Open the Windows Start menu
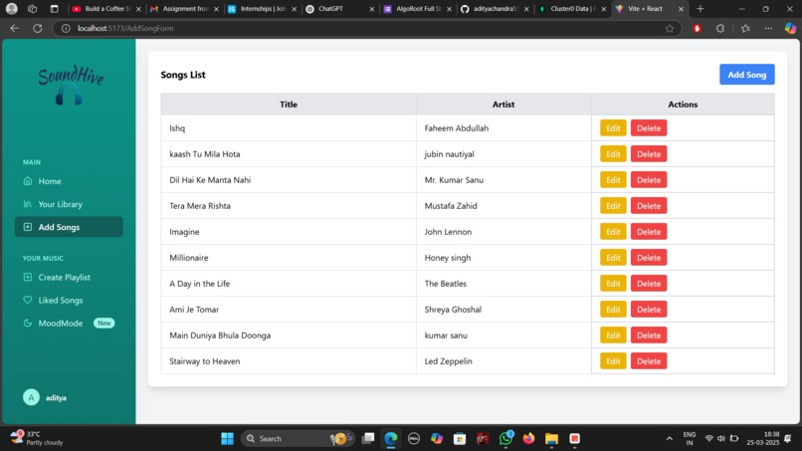Viewport: 802px width, 451px height. coord(227,439)
